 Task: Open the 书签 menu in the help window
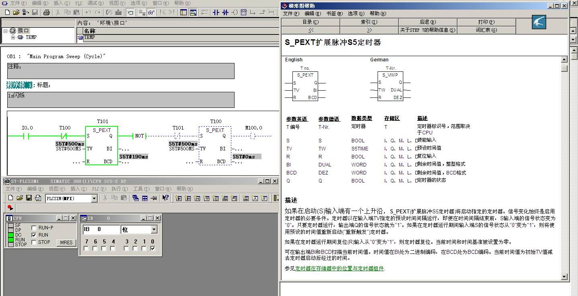point(335,14)
